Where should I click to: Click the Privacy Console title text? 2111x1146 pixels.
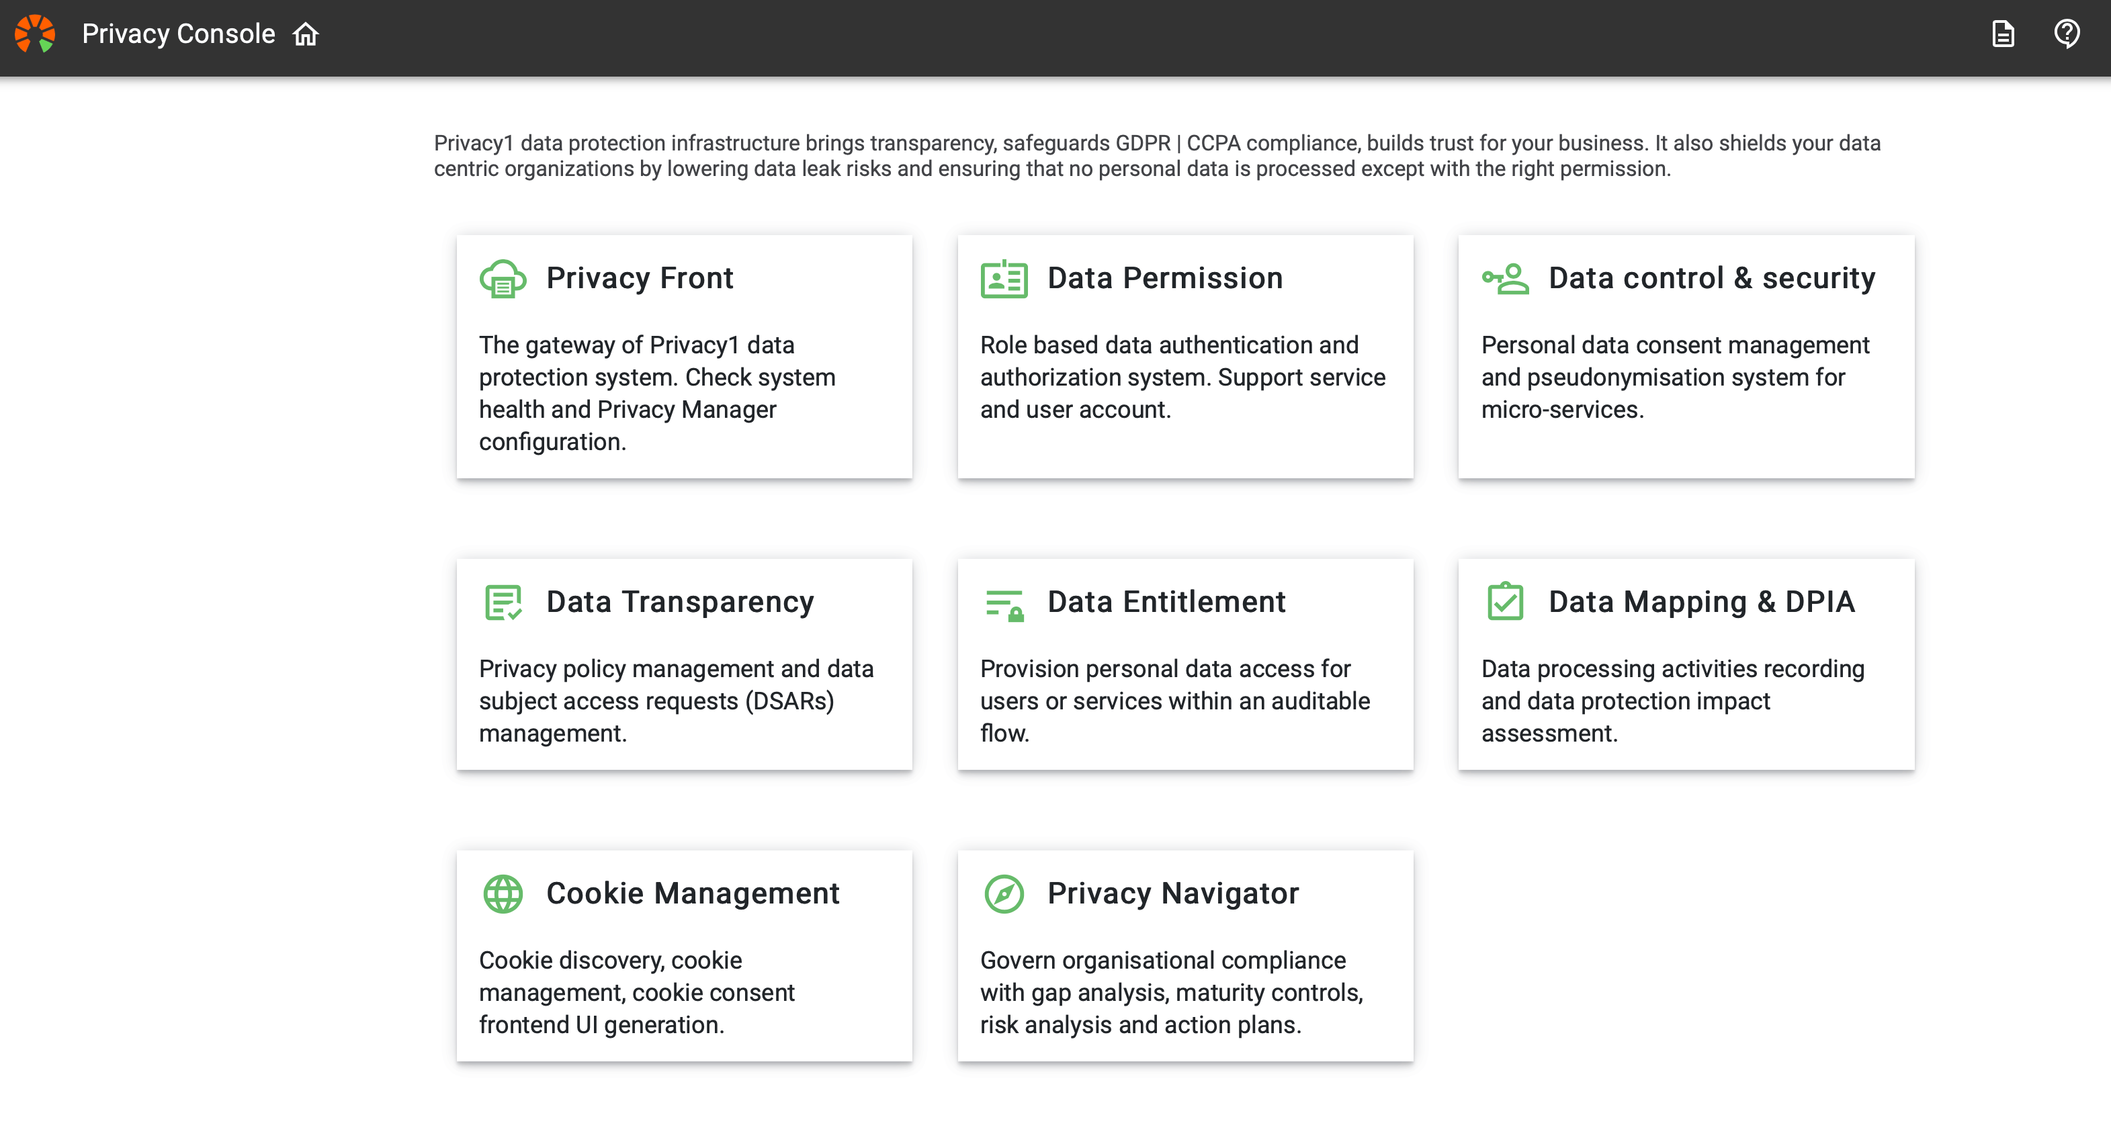click(x=179, y=34)
